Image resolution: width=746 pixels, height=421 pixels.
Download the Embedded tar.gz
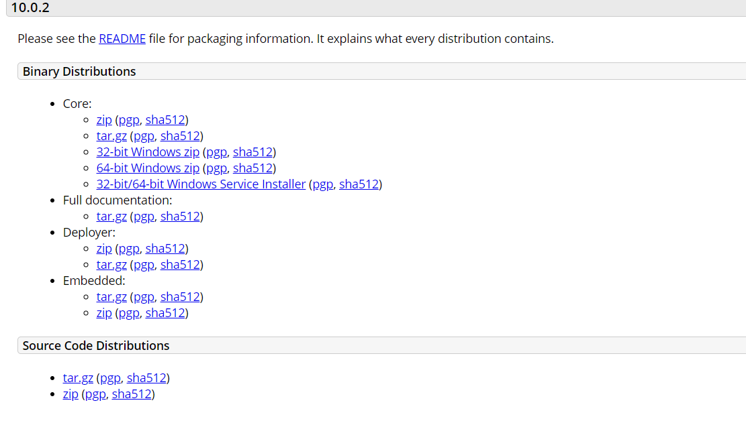111,297
